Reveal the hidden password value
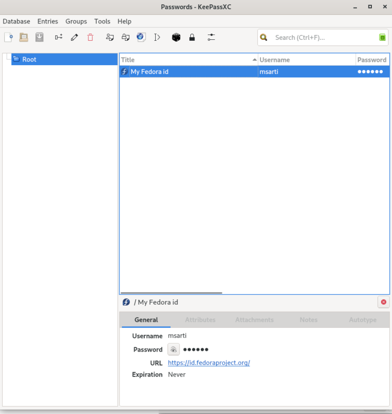The height and width of the screenshot is (414, 392). (x=173, y=349)
